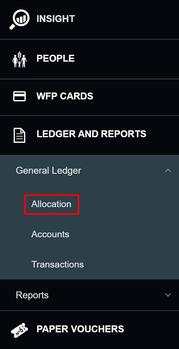Click the WFP Cards credit card icon

click(19, 96)
